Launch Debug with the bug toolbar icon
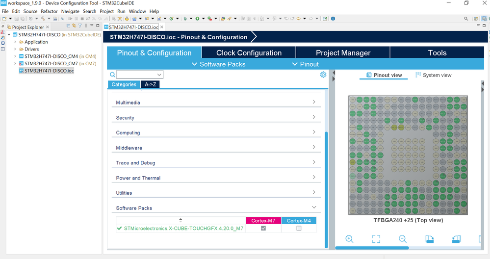Viewport: 490px width, 259px height. point(185,19)
